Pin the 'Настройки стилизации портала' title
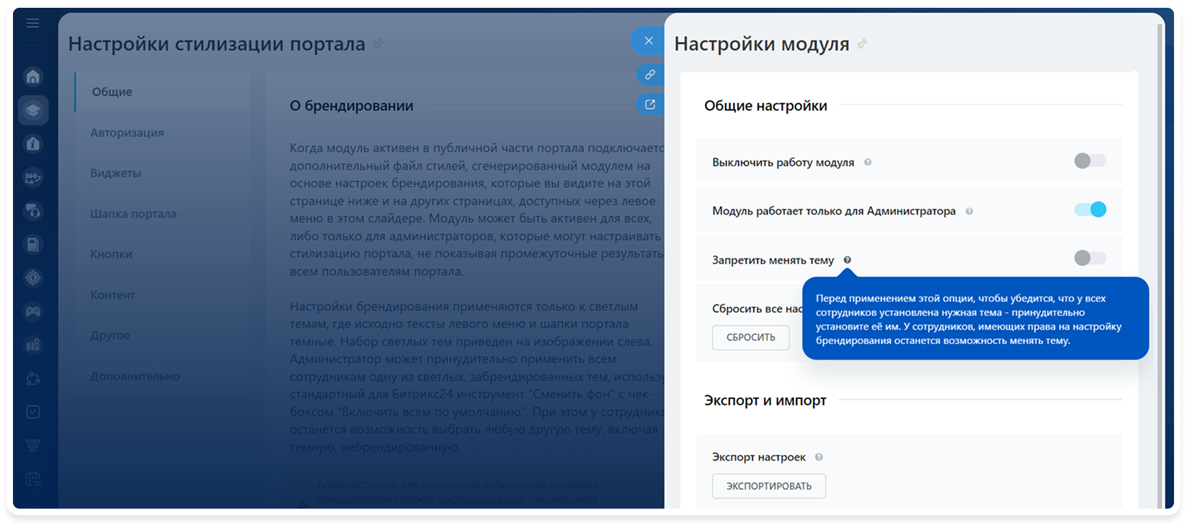The height and width of the screenshot is (527, 1187). (378, 44)
